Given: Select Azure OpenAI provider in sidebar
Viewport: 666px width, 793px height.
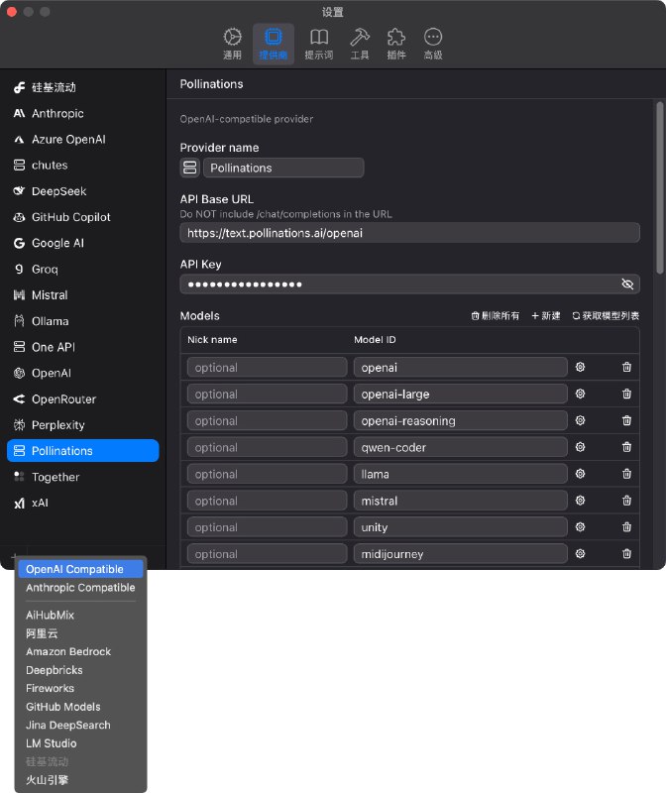Looking at the screenshot, I should click(83, 139).
